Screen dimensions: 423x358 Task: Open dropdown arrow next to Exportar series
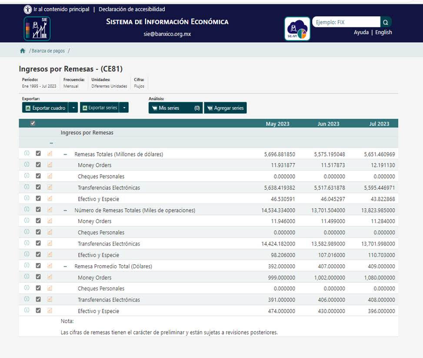click(124, 108)
